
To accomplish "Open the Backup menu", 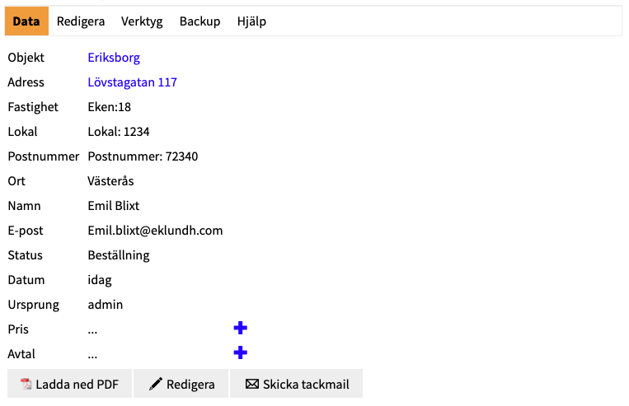I will (x=199, y=21).
